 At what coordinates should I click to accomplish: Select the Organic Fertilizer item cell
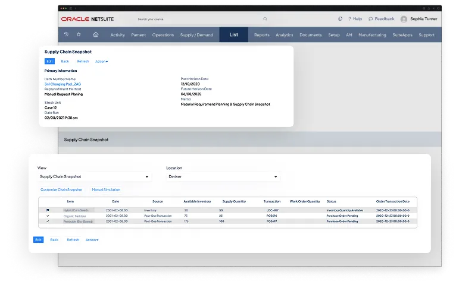tap(75, 216)
